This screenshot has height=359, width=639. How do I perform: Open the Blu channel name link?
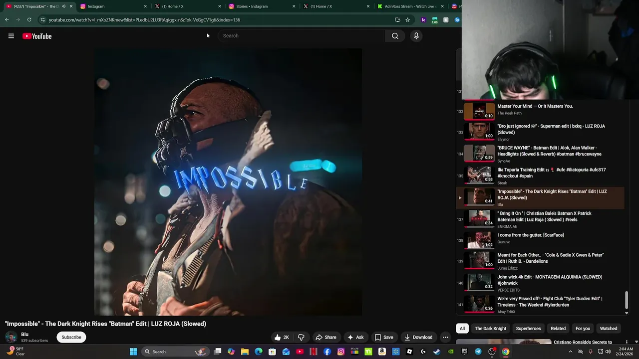25,335
